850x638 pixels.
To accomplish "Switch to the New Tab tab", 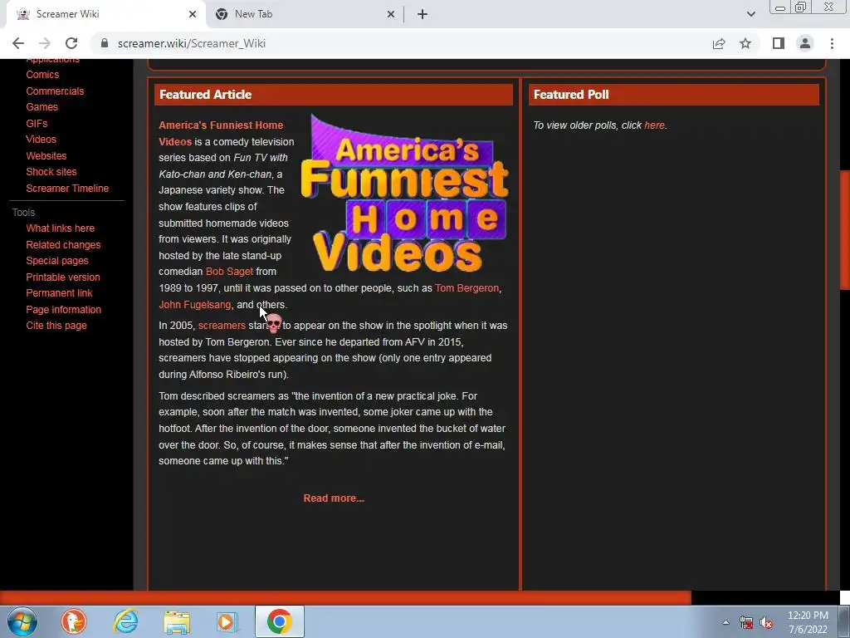I will click(305, 14).
